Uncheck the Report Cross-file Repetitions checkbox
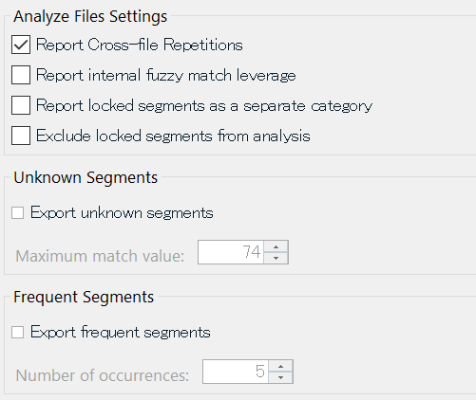 (21, 45)
